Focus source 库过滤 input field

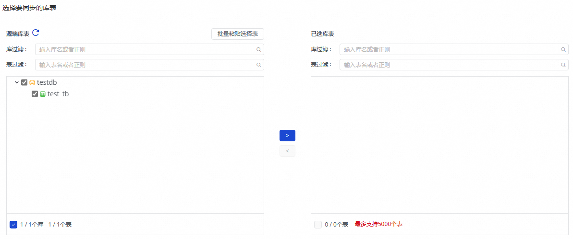pyautogui.click(x=149, y=49)
